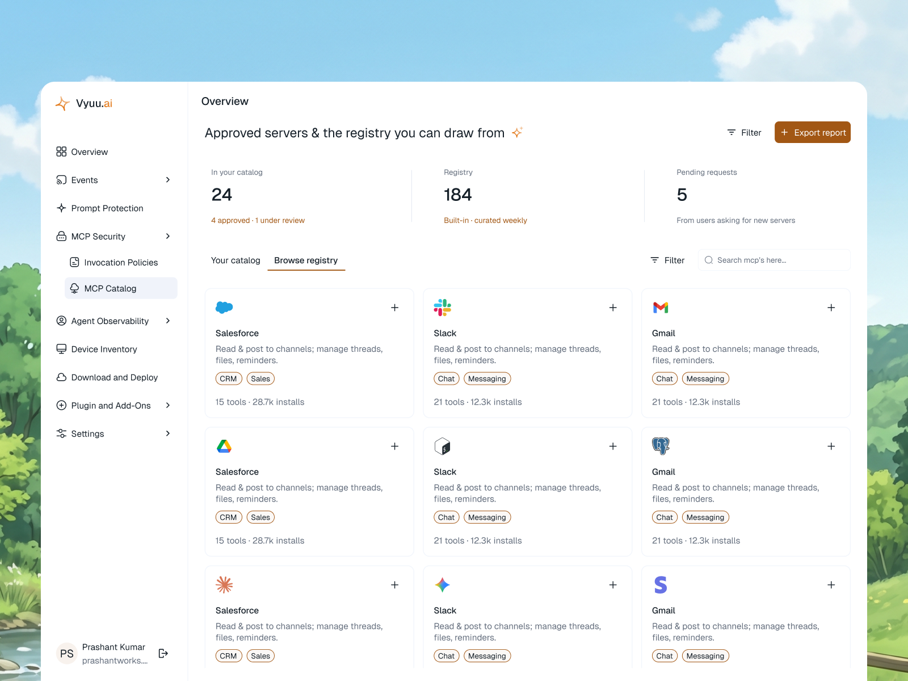Click the Download and Deploy cloud icon
908x681 pixels.
[61, 377]
